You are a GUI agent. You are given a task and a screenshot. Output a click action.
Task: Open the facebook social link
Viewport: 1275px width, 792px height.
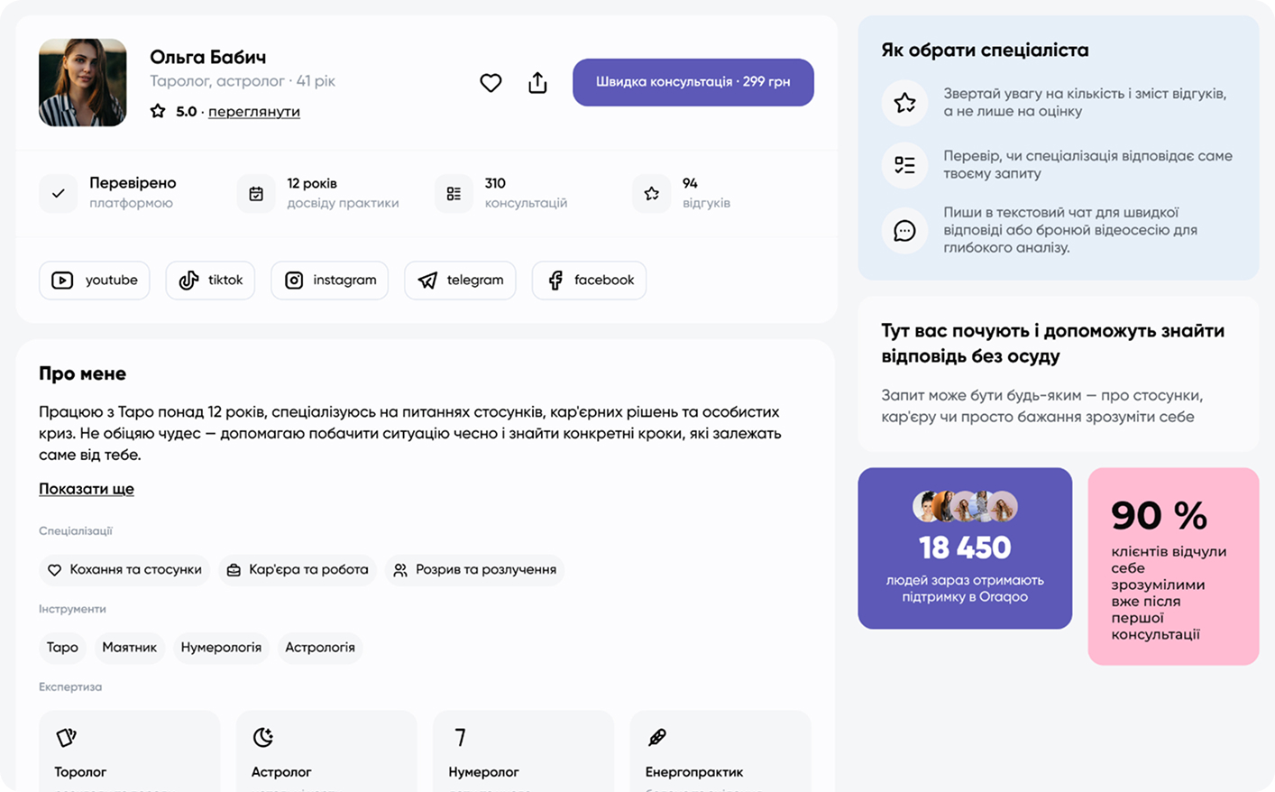(589, 281)
